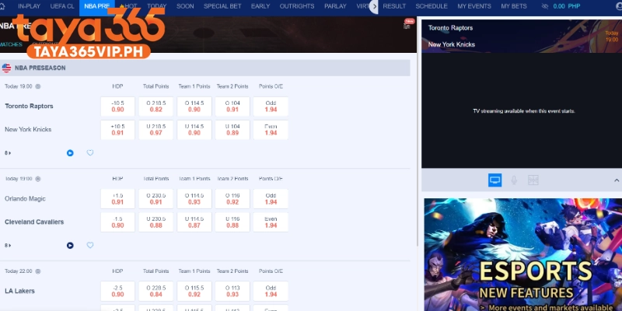Open the filter settings icon with New badge
This screenshot has width=622, height=311.
(x=407, y=26)
